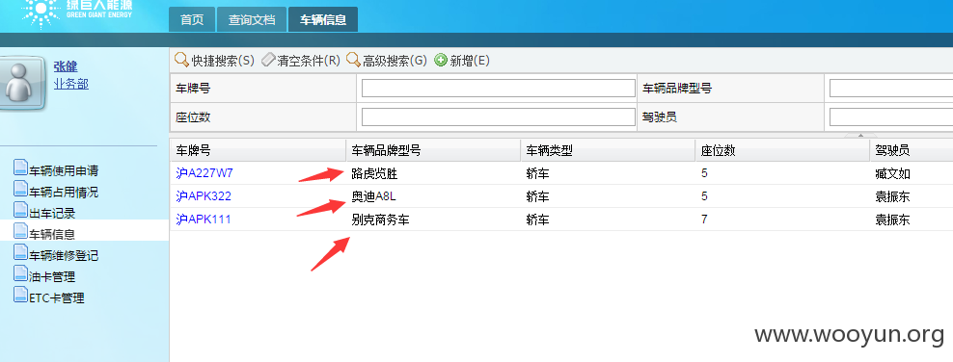
Task: Select the cell 别克商务车
Action: point(380,220)
